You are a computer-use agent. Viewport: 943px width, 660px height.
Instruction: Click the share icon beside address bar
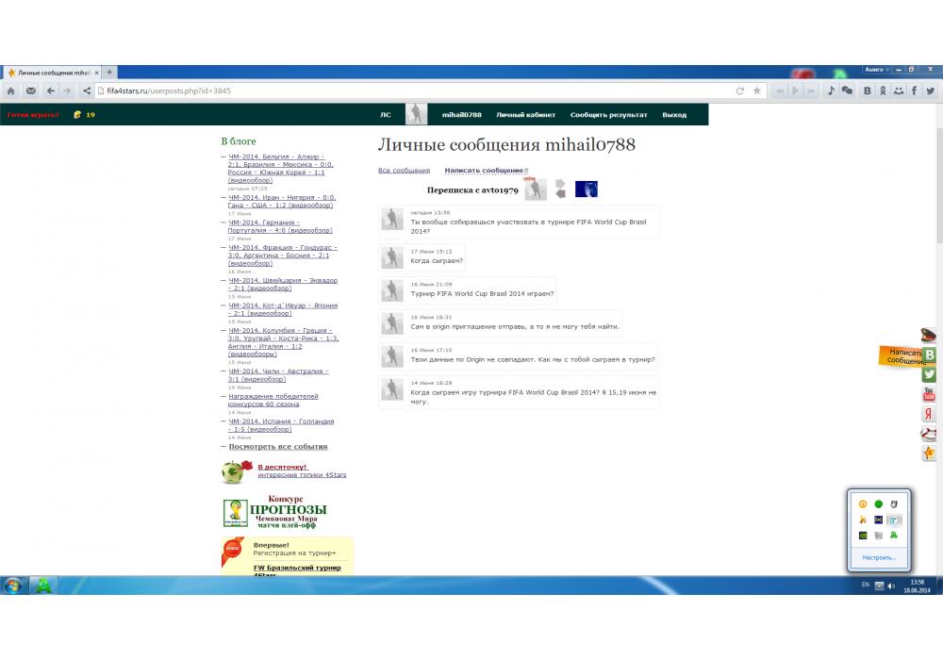[88, 91]
